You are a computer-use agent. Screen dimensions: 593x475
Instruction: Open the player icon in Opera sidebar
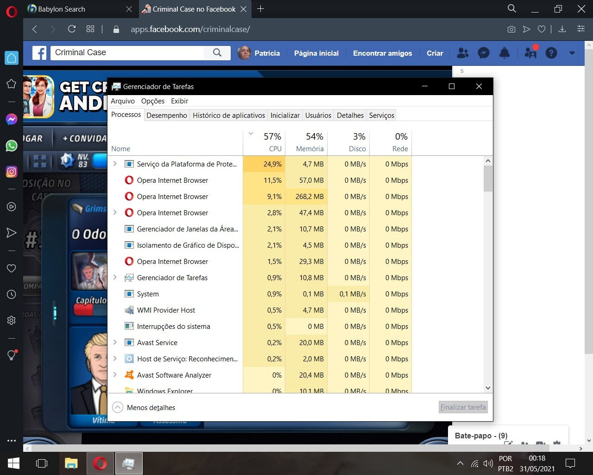(12, 207)
